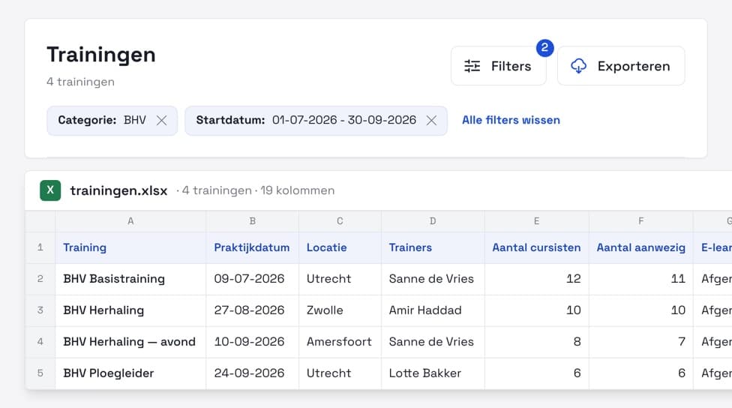Select the BHV Ploegleider cell
This screenshot has width=732, height=408.
click(130, 373)
